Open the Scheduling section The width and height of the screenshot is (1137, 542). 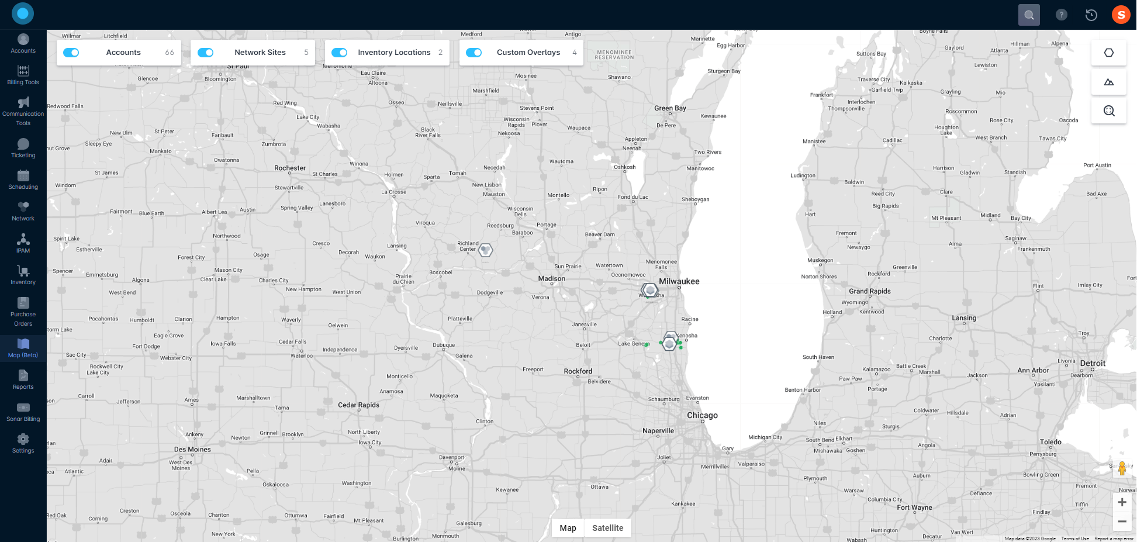[23, 180]
